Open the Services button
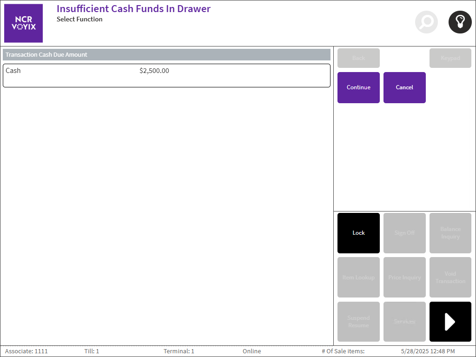 point(404,322)
